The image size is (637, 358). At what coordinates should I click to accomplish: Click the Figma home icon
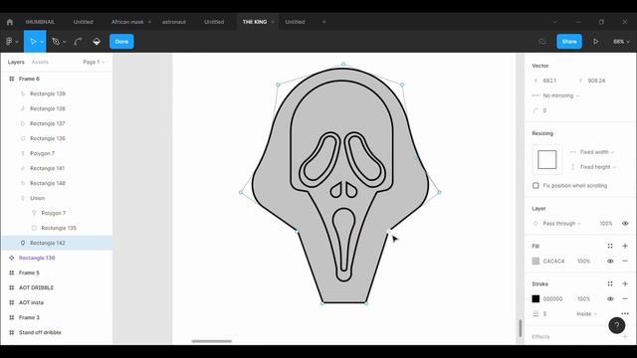(10, 22)
